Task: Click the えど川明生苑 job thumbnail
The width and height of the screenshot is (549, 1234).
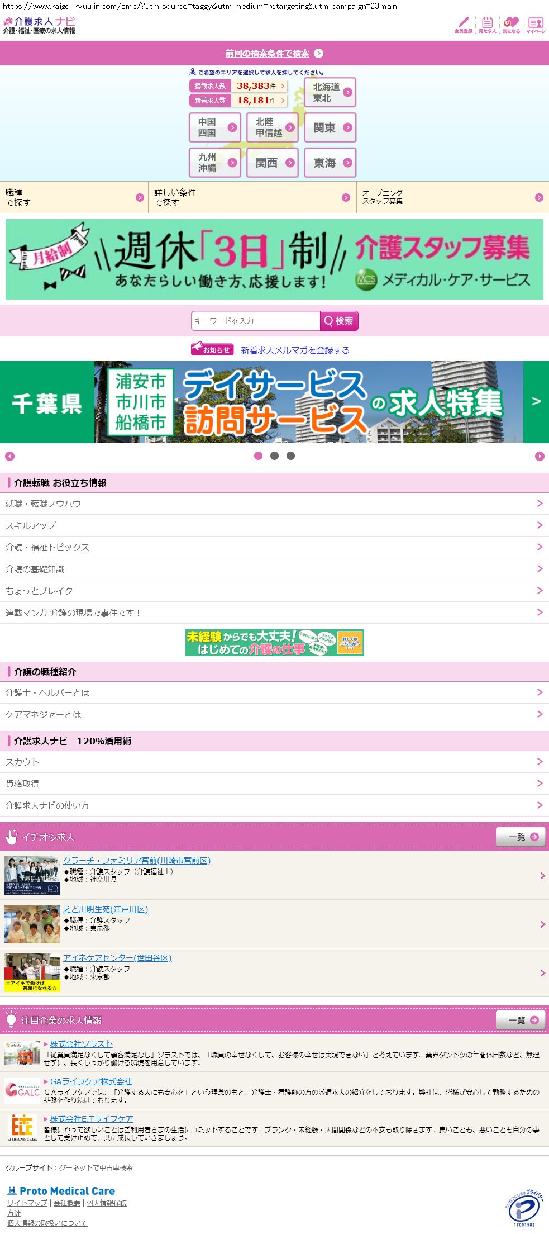Action: 32,924
